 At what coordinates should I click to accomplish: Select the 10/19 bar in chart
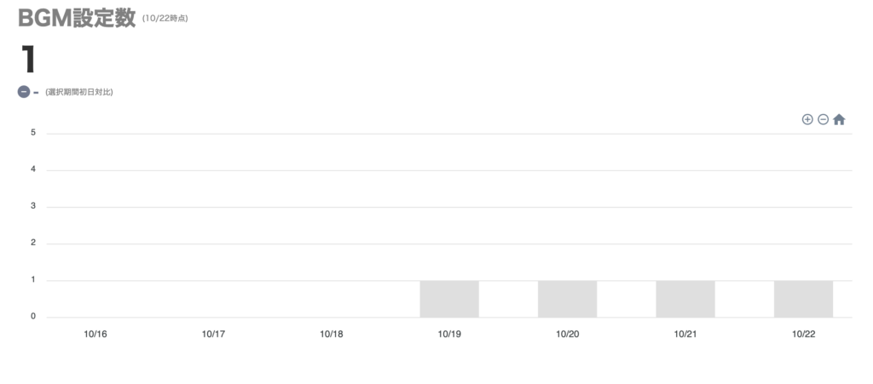click(x=449, y=299)
